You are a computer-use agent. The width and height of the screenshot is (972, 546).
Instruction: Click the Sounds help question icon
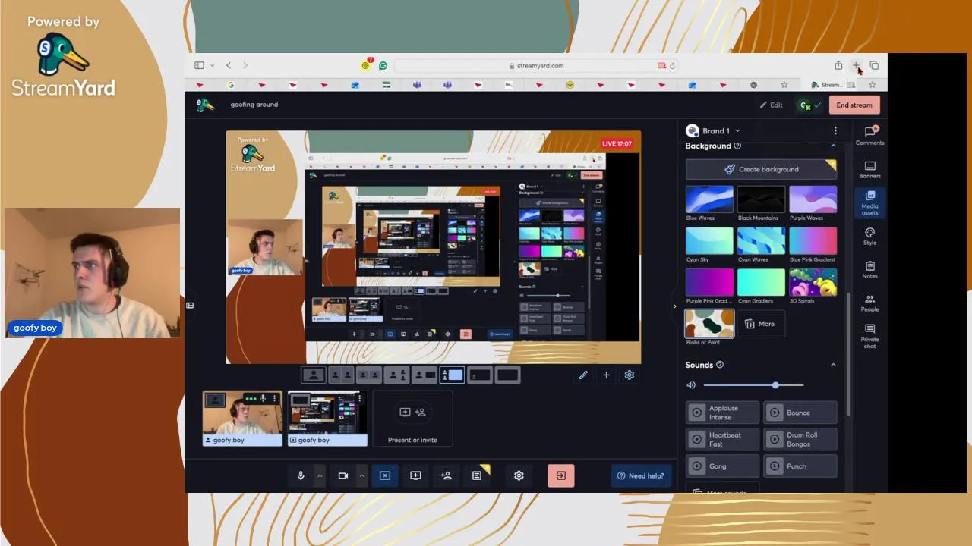(x=720, y=365)
